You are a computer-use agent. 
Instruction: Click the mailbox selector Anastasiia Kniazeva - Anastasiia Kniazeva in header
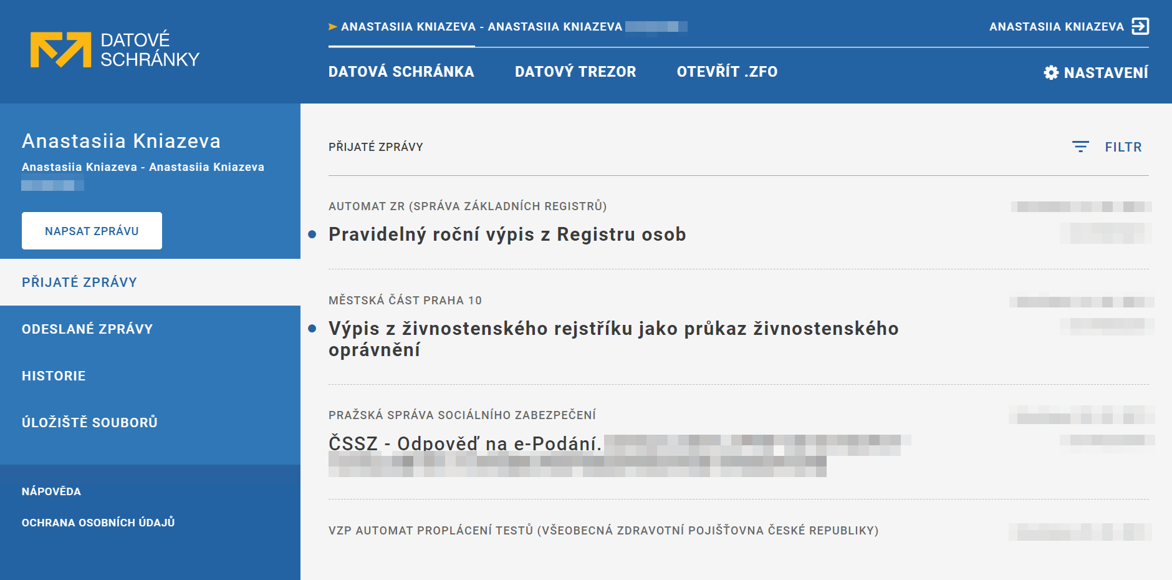tap(481, 27)
